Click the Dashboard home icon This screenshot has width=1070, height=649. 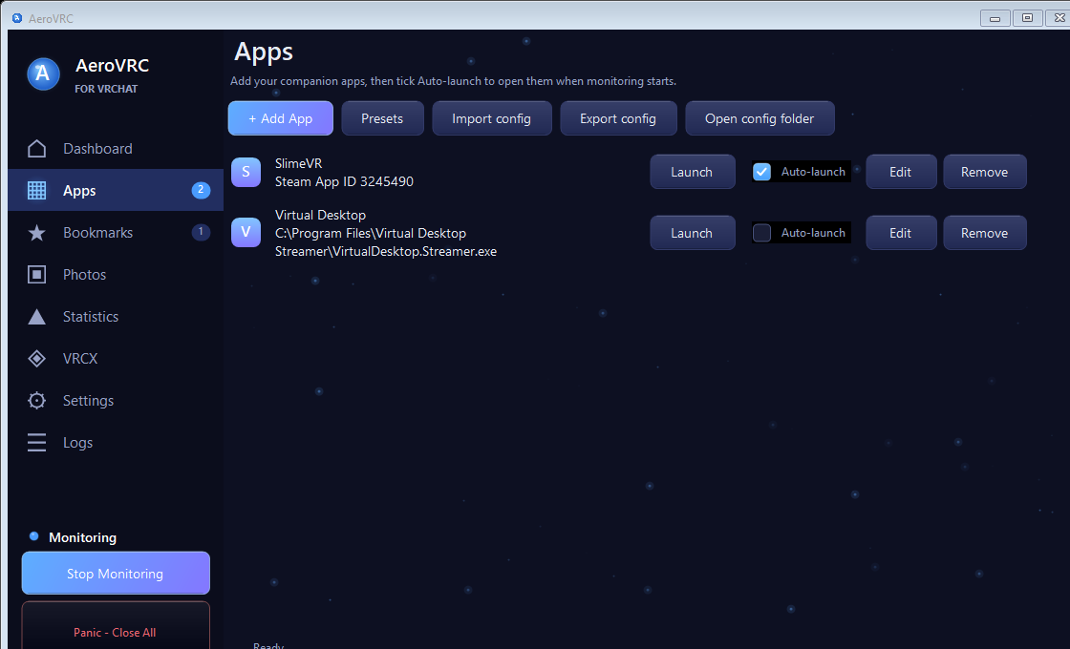pos(37,149)
